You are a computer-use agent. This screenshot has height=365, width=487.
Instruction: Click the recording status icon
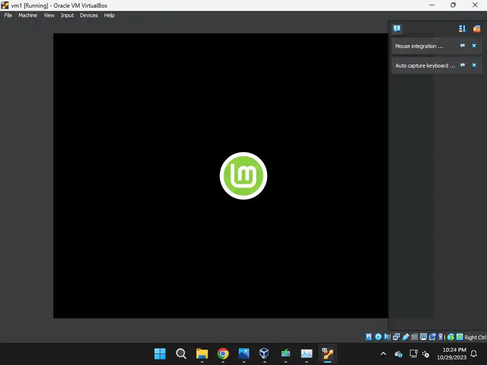(x=432, y=337)
